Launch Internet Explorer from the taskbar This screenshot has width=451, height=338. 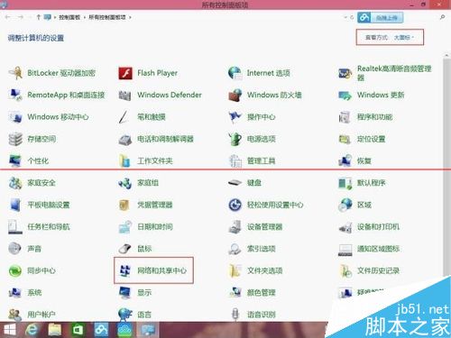(32, 330)
